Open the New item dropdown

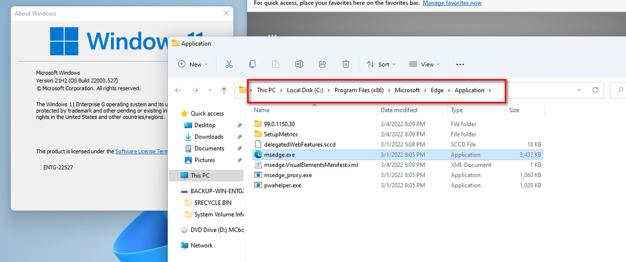click(x=193, y=64)
